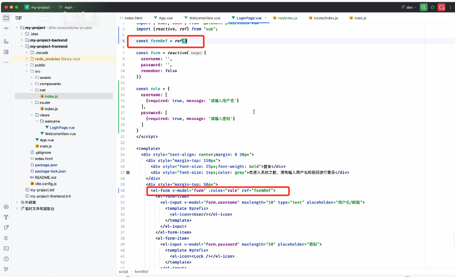The image size is (455, 277).
Task: Expand the .vscode folder
Action: (27, 53)
